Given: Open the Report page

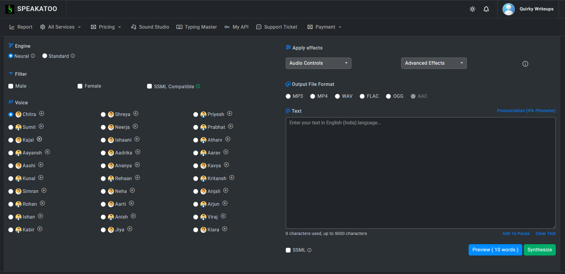Looking at the screenshot, I should [21, 27].
